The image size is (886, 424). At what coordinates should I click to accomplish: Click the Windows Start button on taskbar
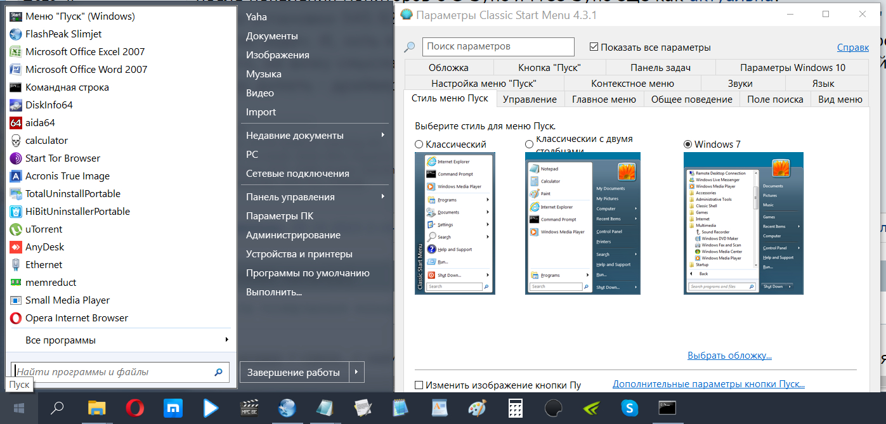click(x=19, y=408)
